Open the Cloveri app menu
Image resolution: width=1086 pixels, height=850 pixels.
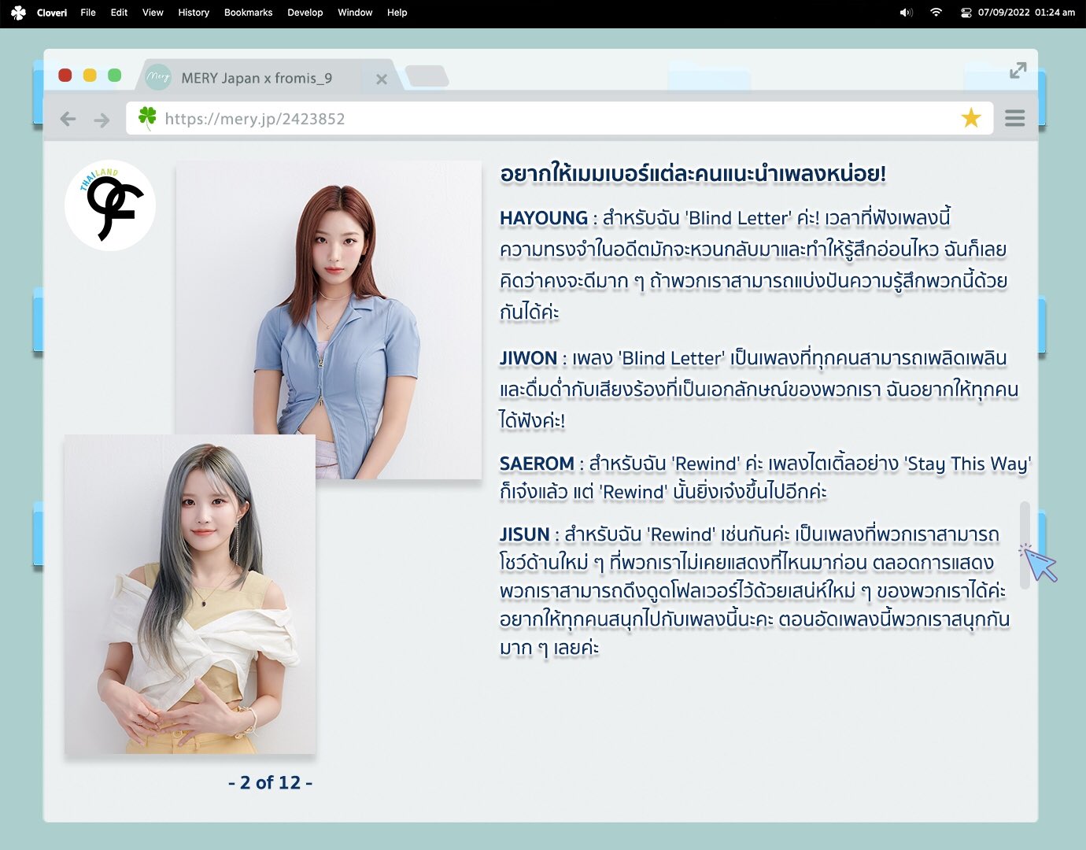[52, 13]
